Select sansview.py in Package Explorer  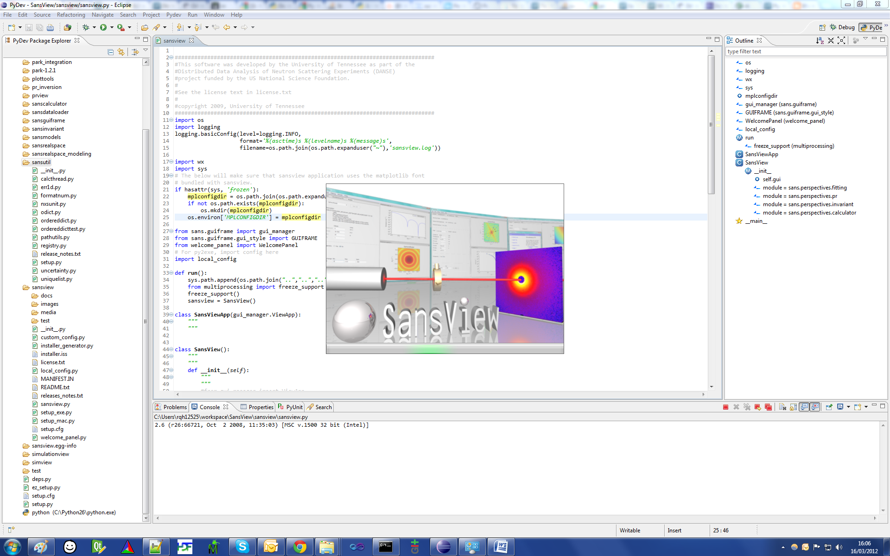[x=55, y=404]
